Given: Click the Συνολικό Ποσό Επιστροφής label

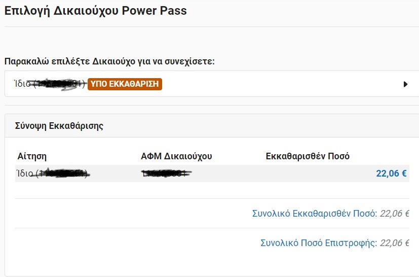Looking at the screenshot, I should point(319,243).
